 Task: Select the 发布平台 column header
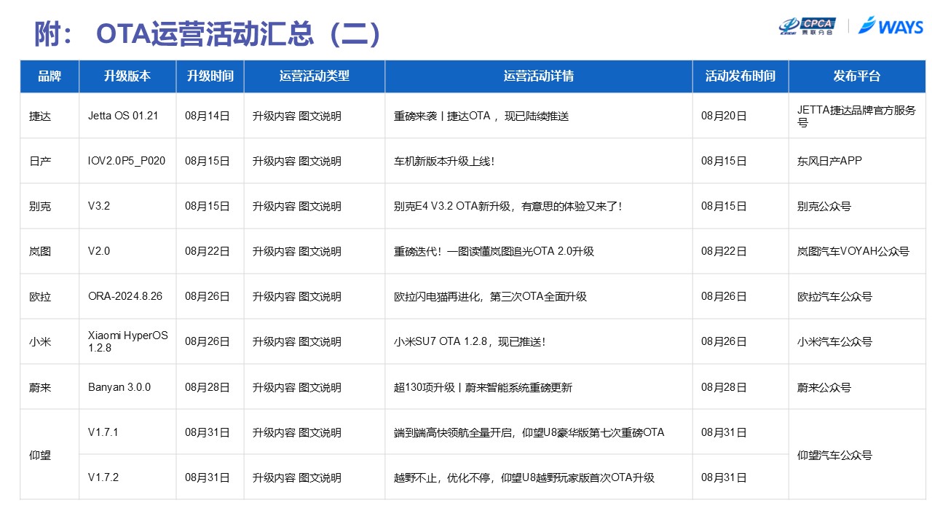(x=857, y=76)
